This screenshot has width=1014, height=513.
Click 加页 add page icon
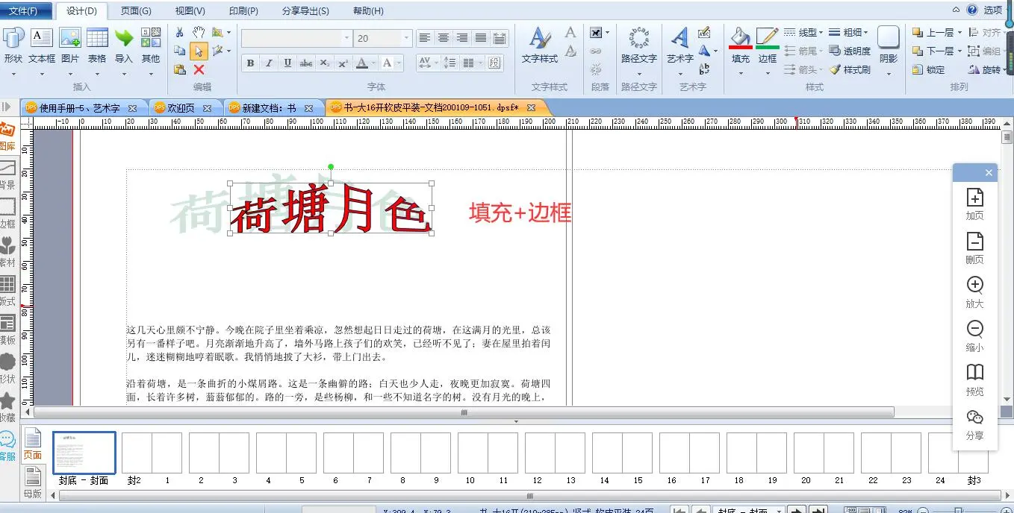click(974, 204)
